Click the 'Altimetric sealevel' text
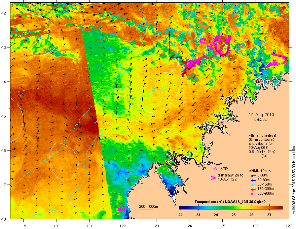 [x=262, y=135]
